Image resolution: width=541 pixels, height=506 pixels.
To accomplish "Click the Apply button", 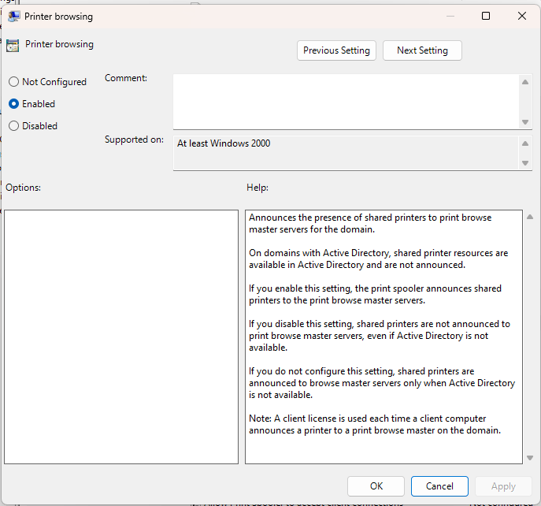I will coord(503,486).
